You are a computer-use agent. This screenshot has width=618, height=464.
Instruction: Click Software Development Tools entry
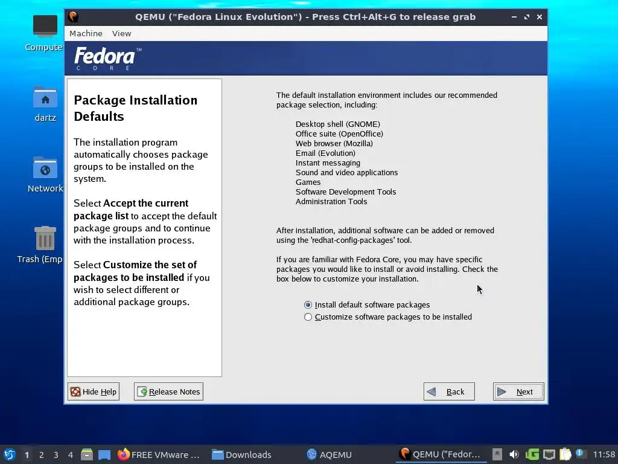346,192
